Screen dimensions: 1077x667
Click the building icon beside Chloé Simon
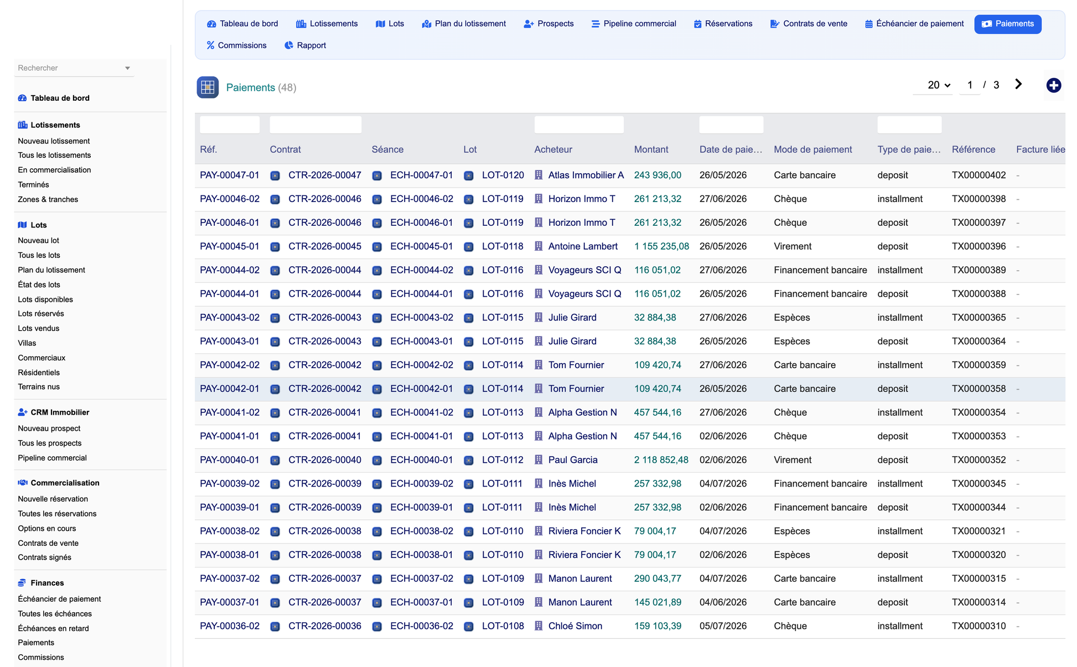click(538, 626)
